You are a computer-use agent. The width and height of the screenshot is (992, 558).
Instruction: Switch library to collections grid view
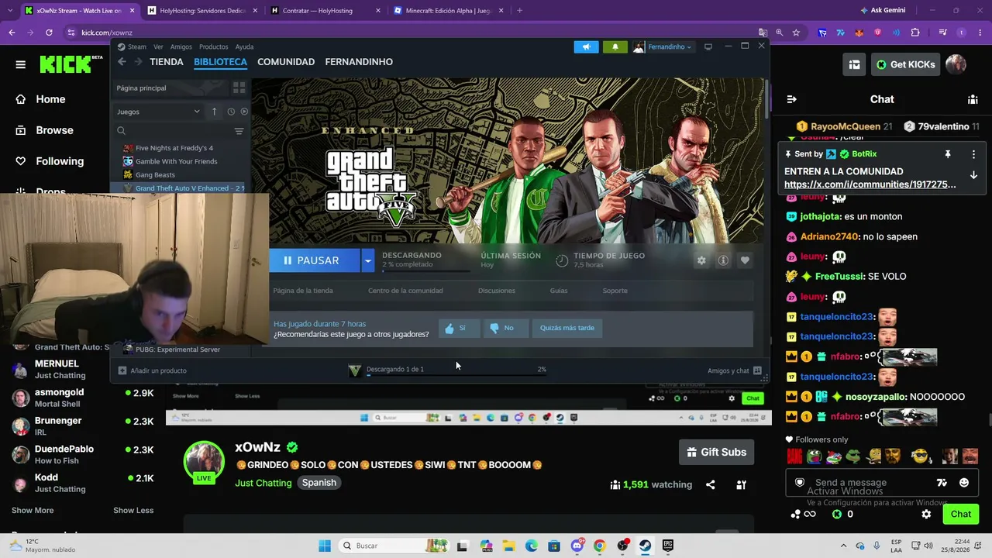tap(239, 88)
